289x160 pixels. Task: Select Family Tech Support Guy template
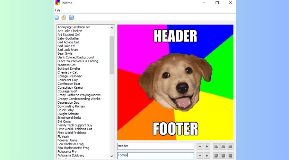point(75,125)
